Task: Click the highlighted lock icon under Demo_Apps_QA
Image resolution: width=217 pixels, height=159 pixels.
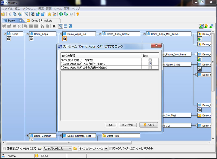Action: pyautogui.click(x=65, y=39)
